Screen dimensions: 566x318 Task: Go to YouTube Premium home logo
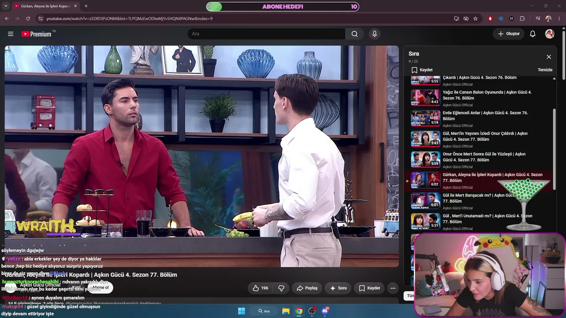[36, 34]
